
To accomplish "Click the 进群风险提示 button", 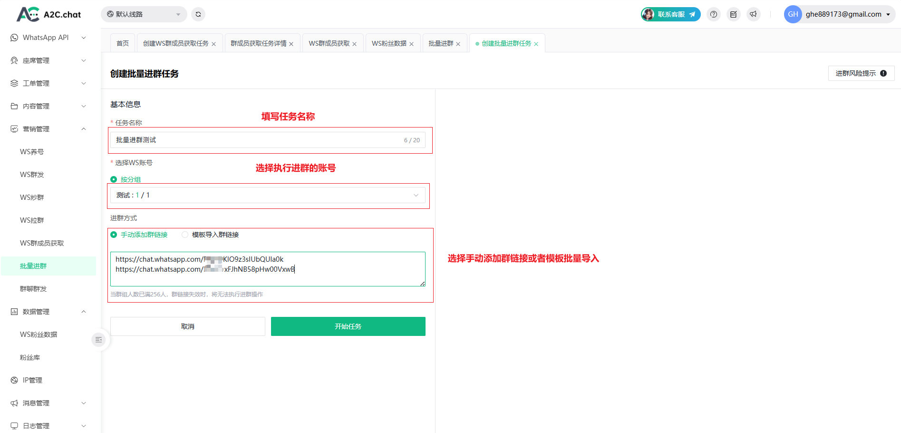I will coord(861,73).
